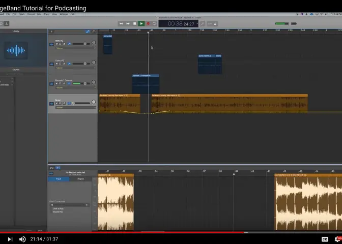This screenshot has height=244, width=342.
Task: Select the first orange Southern Love music region
Action: (120, 104)
